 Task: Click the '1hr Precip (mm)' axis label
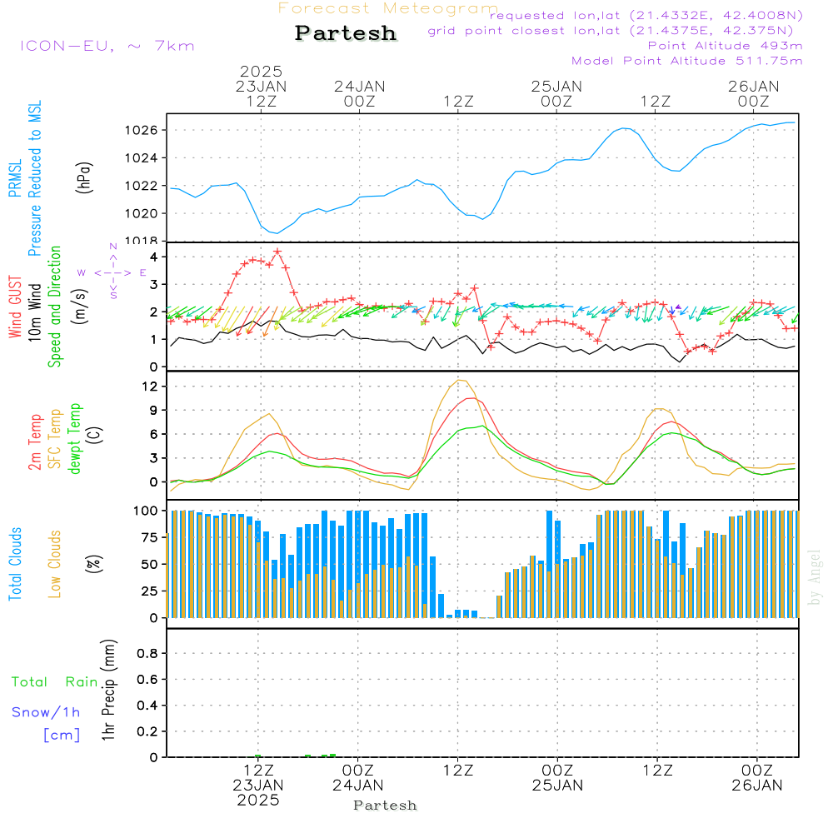(x=108, y=690)
